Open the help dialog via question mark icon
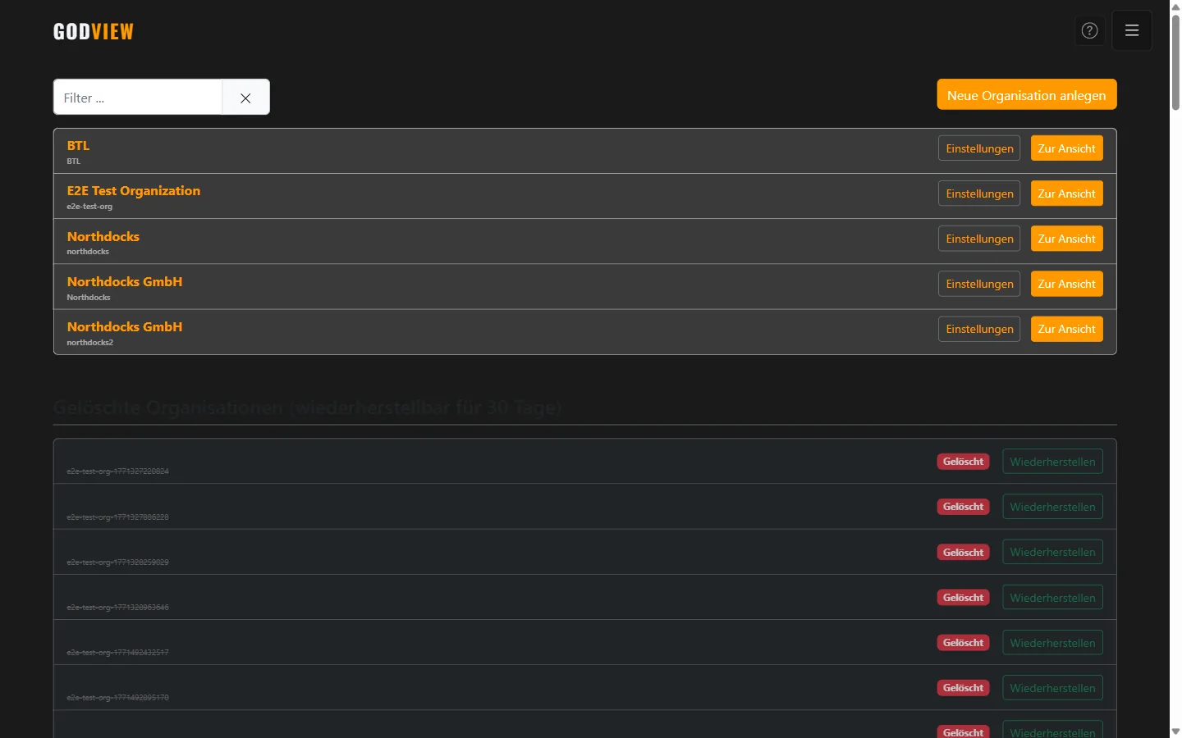 (1089, 30)
